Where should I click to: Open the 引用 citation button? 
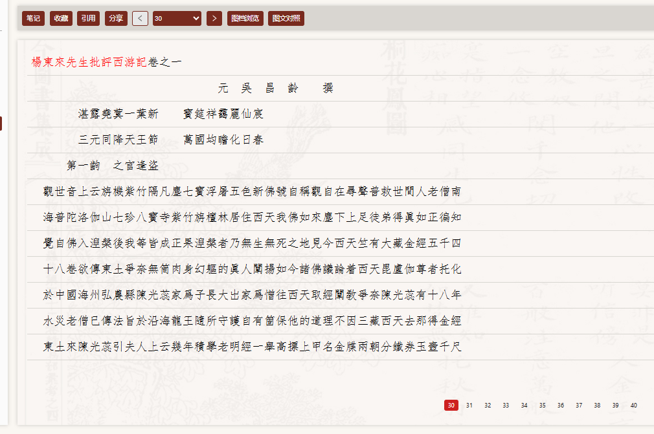(x=88, y=18)
